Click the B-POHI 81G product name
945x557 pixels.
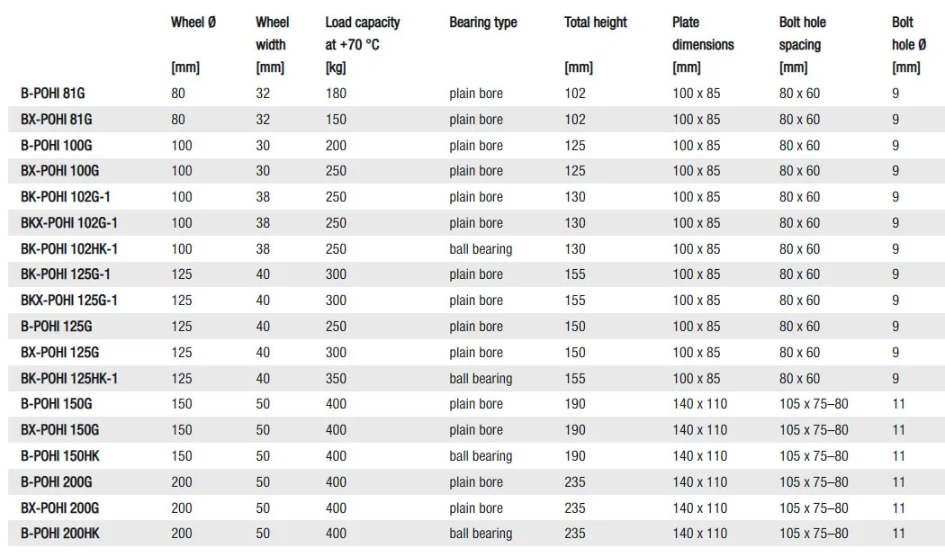(x=52, y=94)
